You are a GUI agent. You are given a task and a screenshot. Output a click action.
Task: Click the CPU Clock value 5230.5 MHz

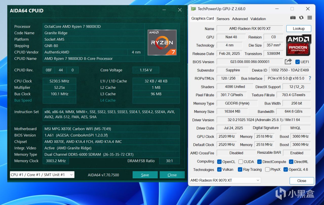tap(59, 81)
